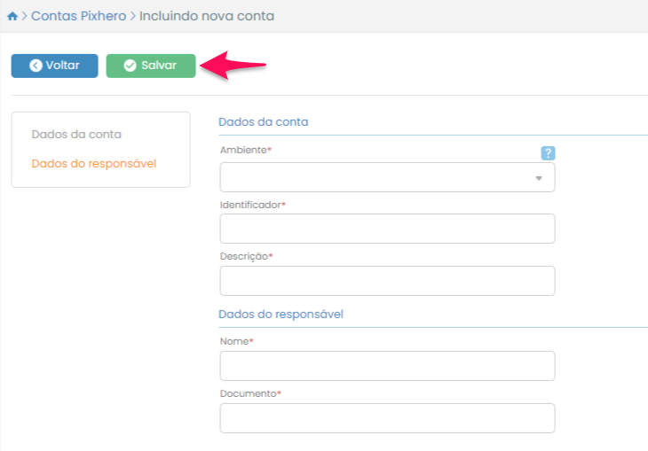Click into the Descrição input box
This screenshot has width=648, height=451.
coord(386,281)
